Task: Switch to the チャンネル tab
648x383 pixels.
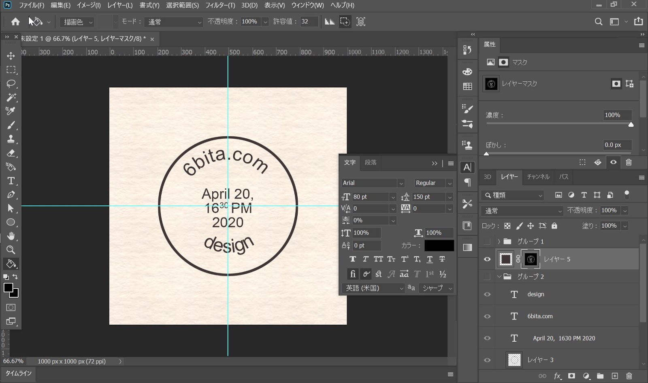Action: [x=538, y=177]
